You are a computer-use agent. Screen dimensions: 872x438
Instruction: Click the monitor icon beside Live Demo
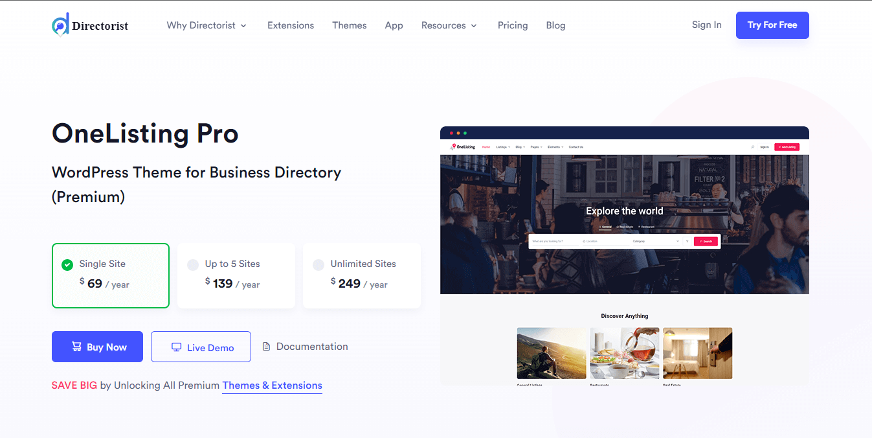pyautogui.click(x=176, y=347)
